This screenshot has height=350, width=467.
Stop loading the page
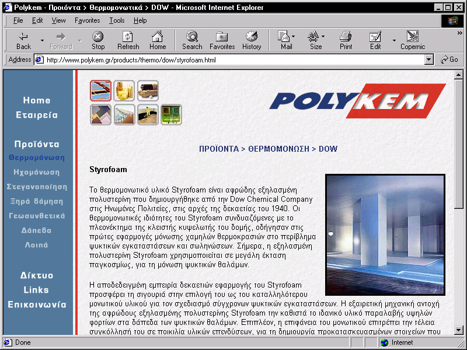coord(98,40)
